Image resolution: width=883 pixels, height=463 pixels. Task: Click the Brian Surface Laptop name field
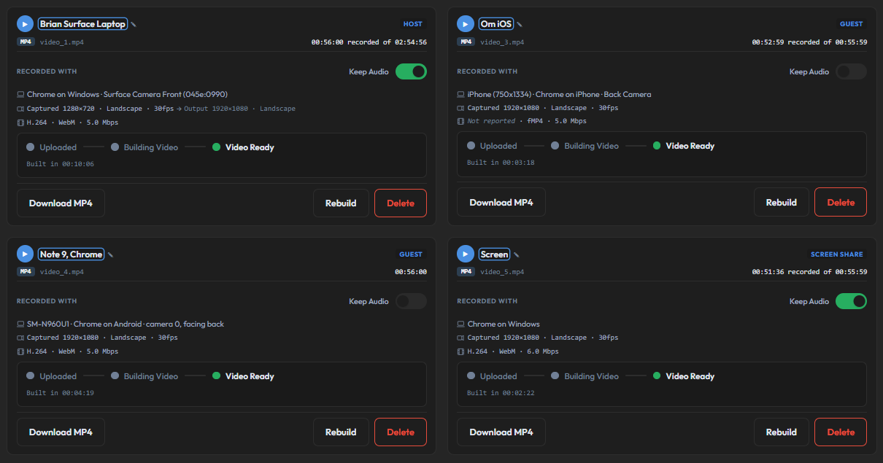[x=83, y=24]
